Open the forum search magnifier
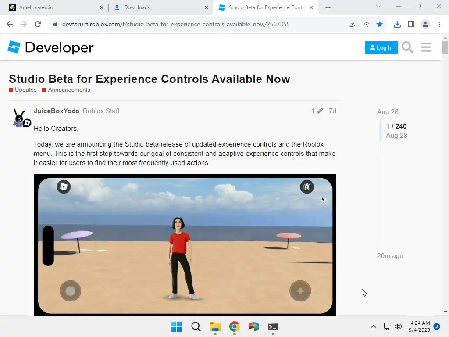 click(407, 47)
